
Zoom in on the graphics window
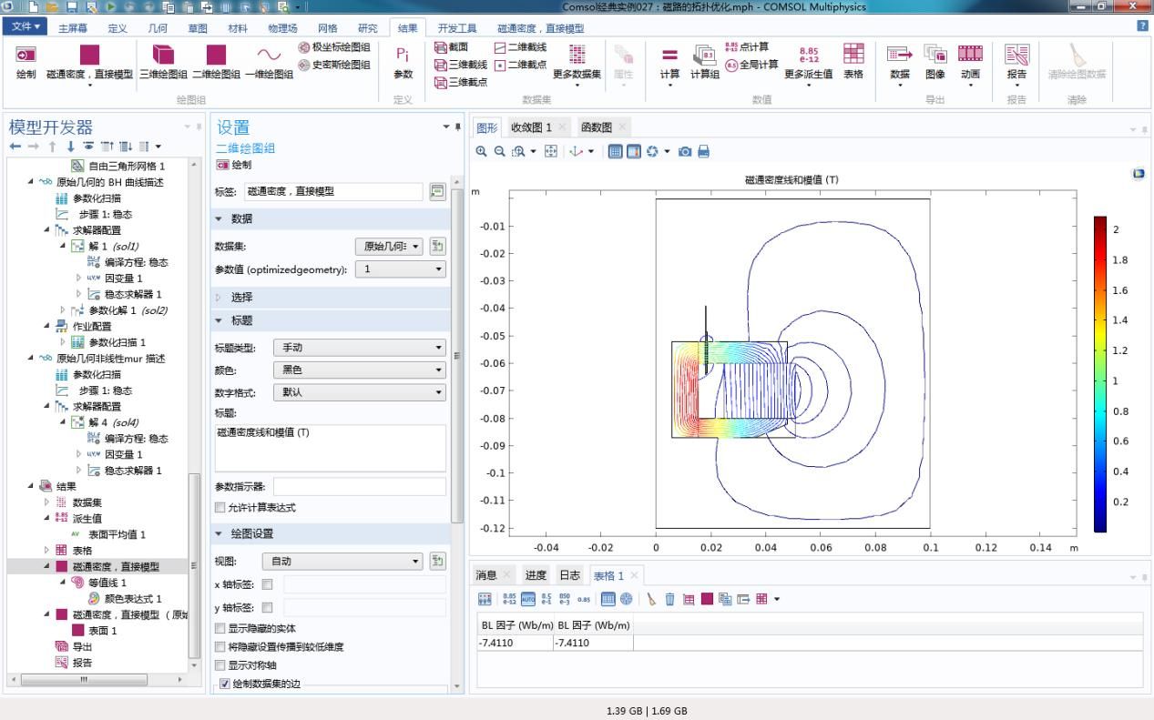coord(481,152)
